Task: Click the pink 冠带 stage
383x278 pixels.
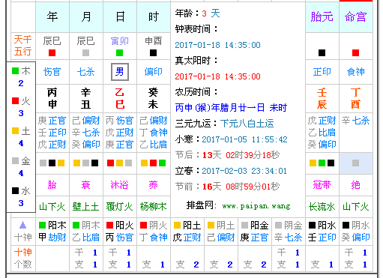Action: [x=322, y=185]
